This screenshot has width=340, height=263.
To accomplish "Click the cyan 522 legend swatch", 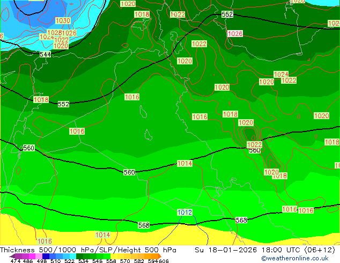I will pos(73,256).
